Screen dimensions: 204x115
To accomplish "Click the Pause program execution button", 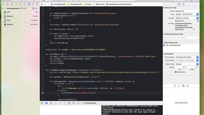I will pos(51,103).
